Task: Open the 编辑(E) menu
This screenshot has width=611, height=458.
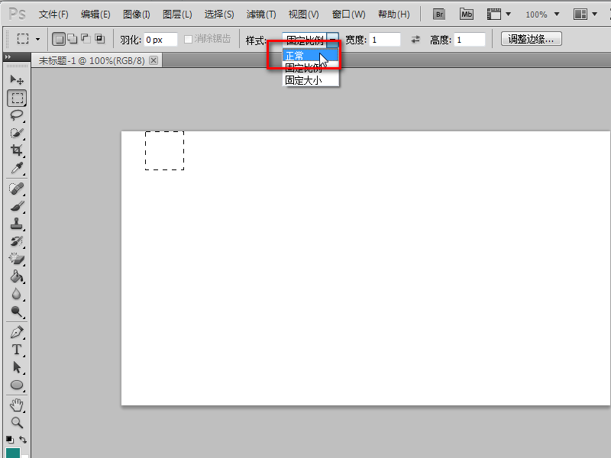Action: [95, 15]
